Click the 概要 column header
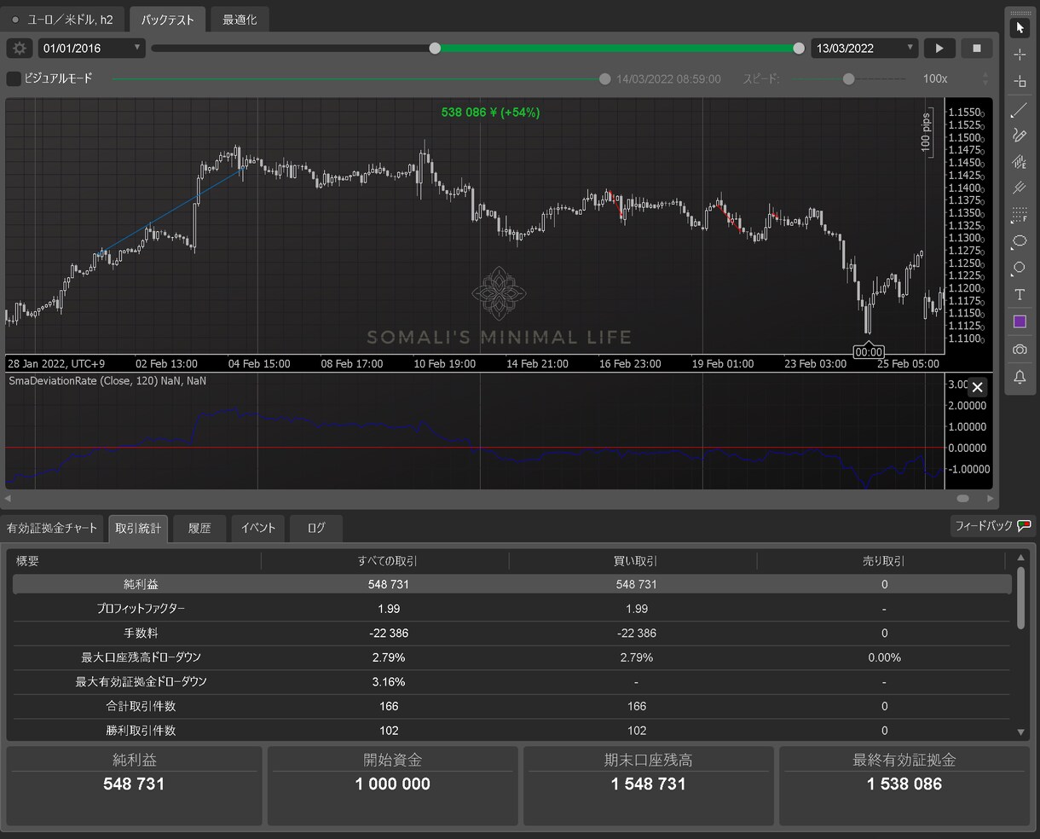The image size is (1040, 839). point(28,561)
